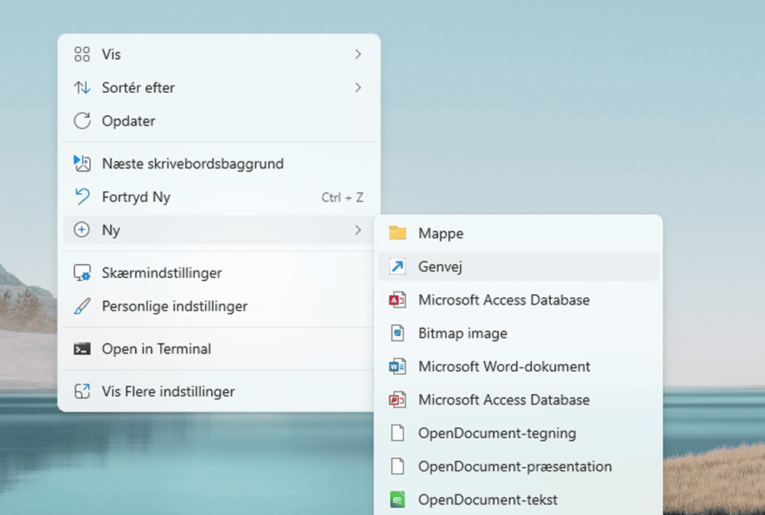This screenshot has width=765, height=515.
Task: Click the green OpenDocument-tekst icon
Action: coord(397,500)
